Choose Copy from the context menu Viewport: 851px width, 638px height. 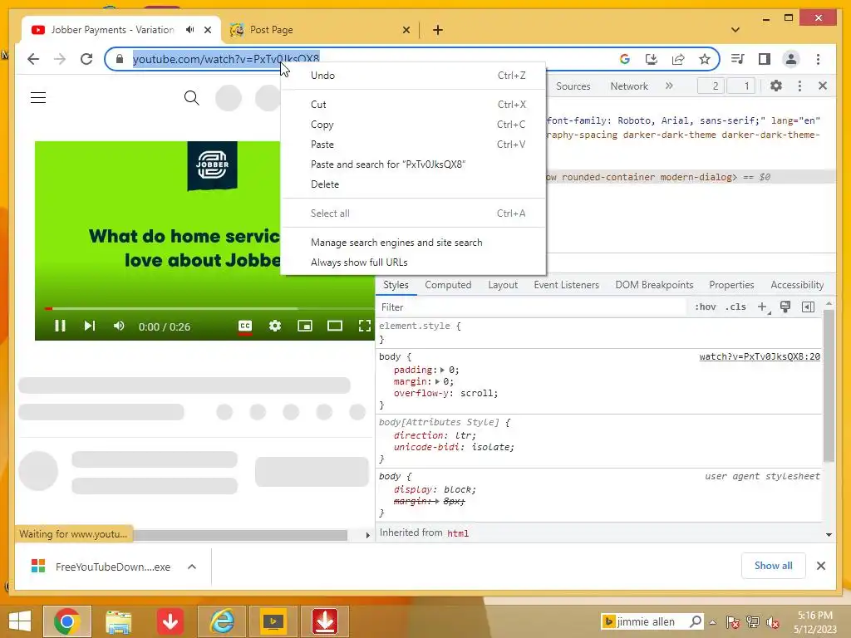coord(413,125)
